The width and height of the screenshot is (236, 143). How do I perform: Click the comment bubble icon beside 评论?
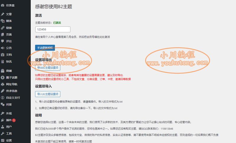[x=2, y=41]
